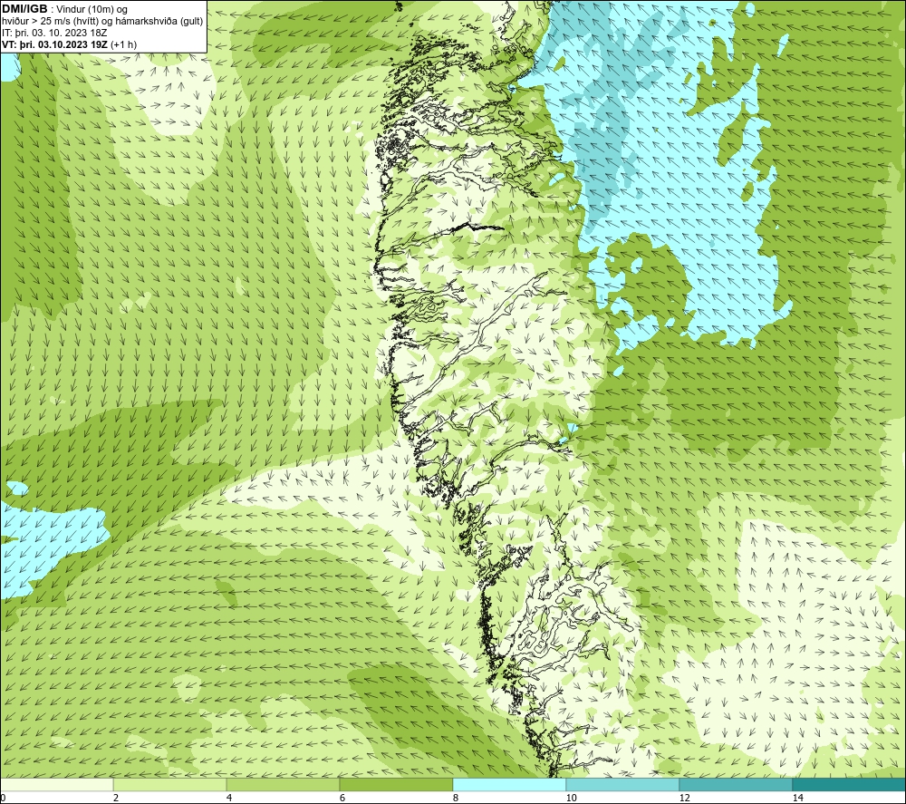Click the DMI/IGB title text
Image resolution: width=906 pixels, height=804 pixels.
24,9
